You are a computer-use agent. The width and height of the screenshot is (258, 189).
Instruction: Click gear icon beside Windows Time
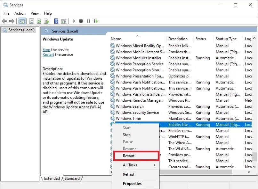tap(113, 119)
